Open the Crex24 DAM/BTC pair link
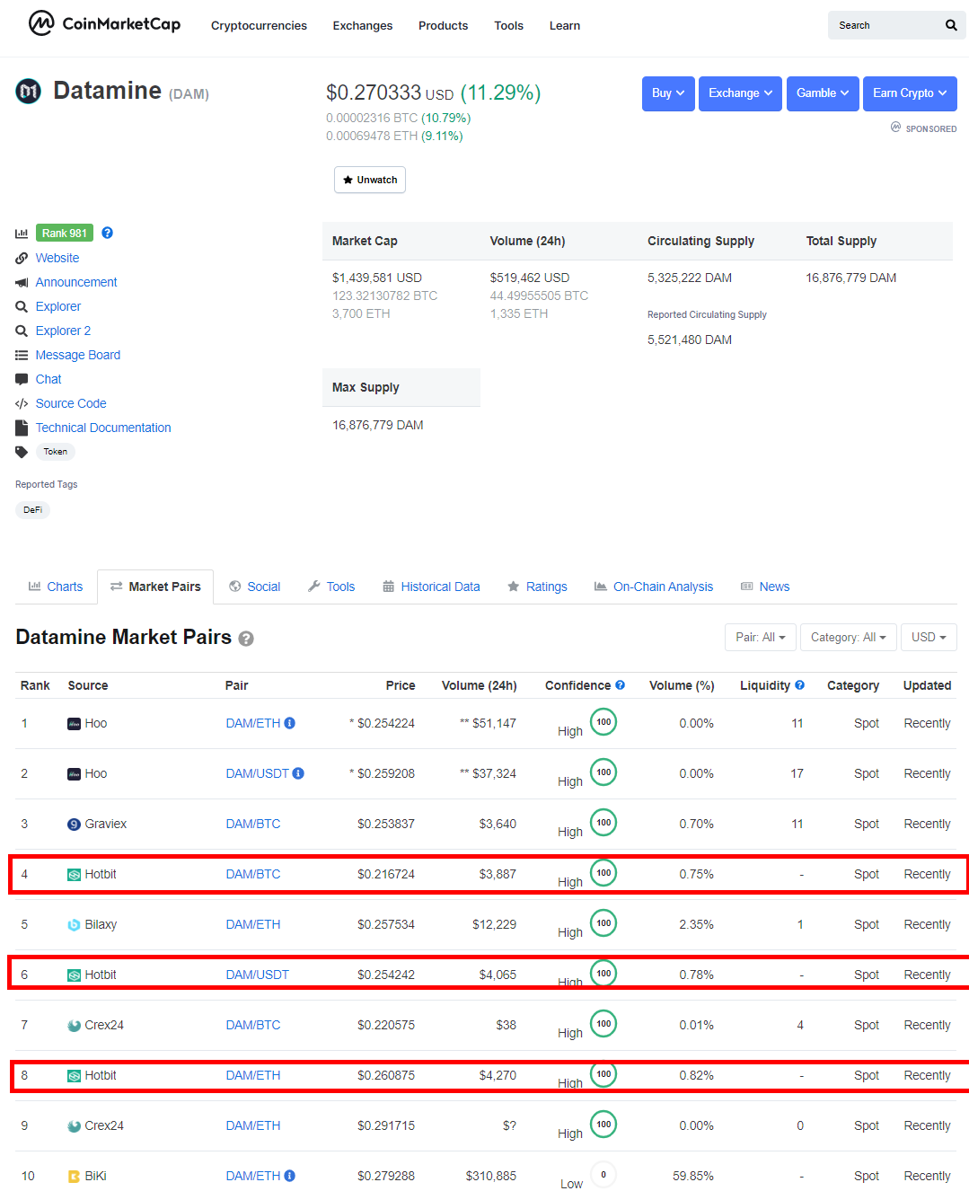 (x=253, y=1025)
